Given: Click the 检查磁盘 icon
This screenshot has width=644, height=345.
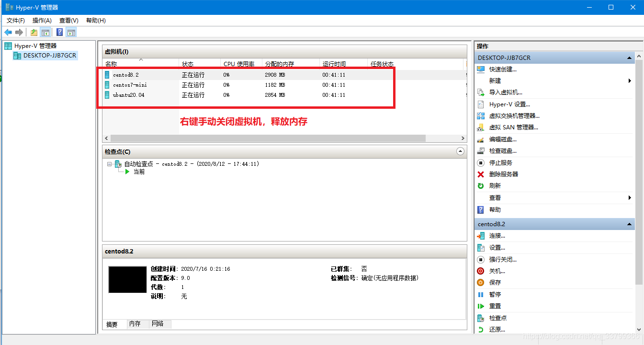Looking at the screenshot, I should tap(481, 151).
